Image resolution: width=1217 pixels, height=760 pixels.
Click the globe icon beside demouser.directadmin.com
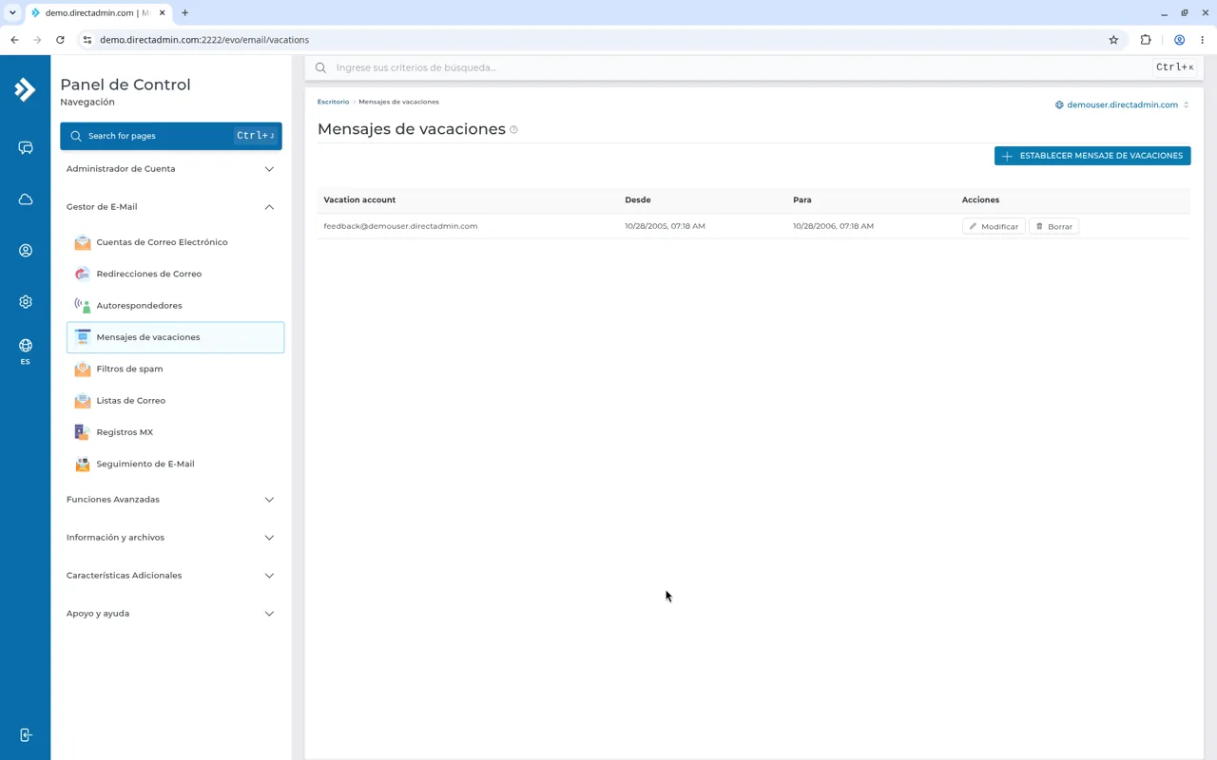pos(1059,104)
